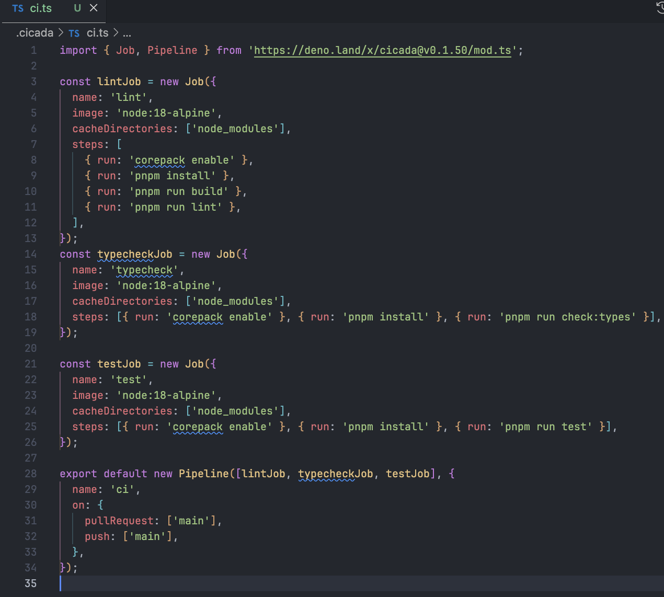Click line number 28 in the gutter
This screenshot has width=664, height=597.
pos(31,474)
